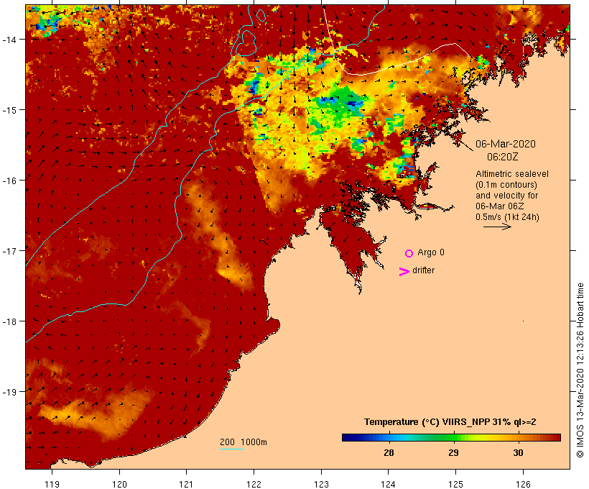This screenshot has width=589, height=489.
Task: Click the longitude axis label '123'
Action: pyautogui.click(x=321, y=484)
